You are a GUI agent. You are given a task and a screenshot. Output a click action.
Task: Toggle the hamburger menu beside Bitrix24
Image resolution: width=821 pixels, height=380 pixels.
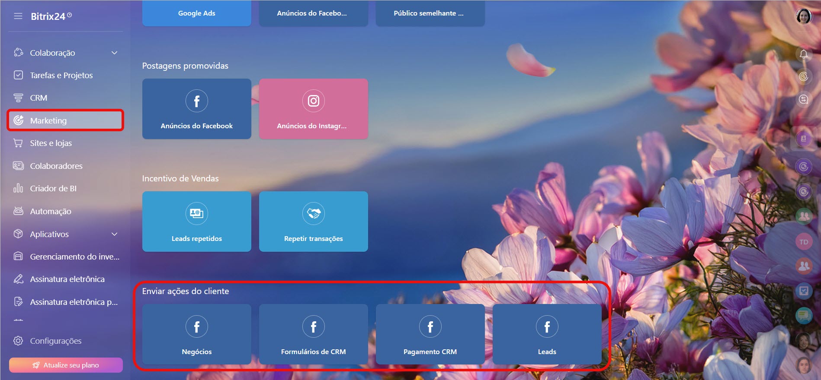(18, 16)
